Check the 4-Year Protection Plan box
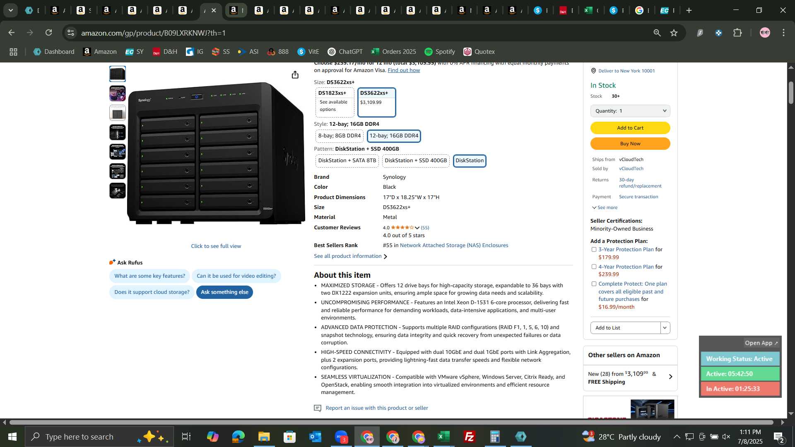795x447 pixels. pos(594,267)
